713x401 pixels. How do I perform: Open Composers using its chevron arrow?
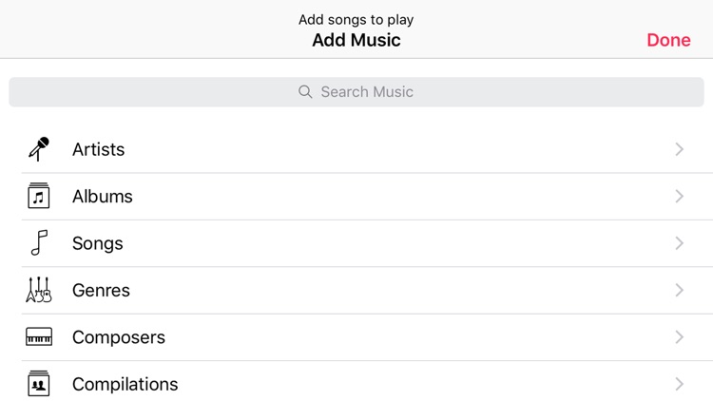[x=679, y=337]
